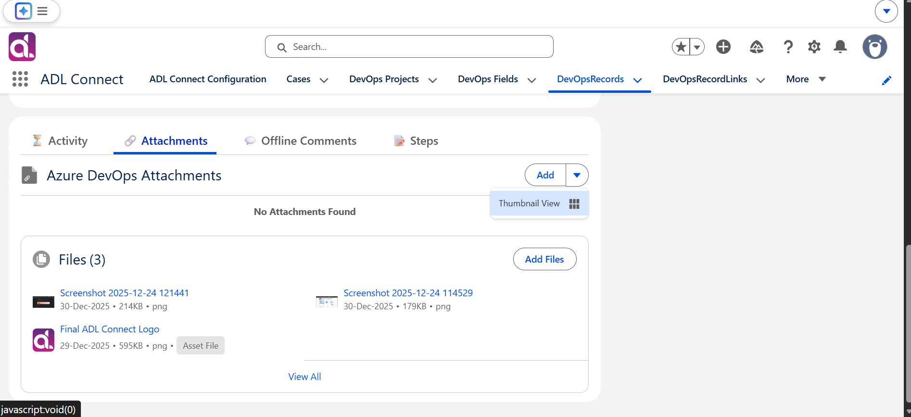Viewport: 911px width, 417px height.
Task: Expand the Cases chevron menu
Action: 324,80
